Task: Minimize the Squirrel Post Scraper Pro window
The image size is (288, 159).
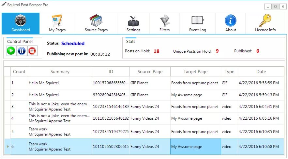Action: [x=268, y=7]
